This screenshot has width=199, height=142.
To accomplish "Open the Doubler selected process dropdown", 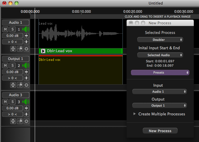I will point(160,40).
